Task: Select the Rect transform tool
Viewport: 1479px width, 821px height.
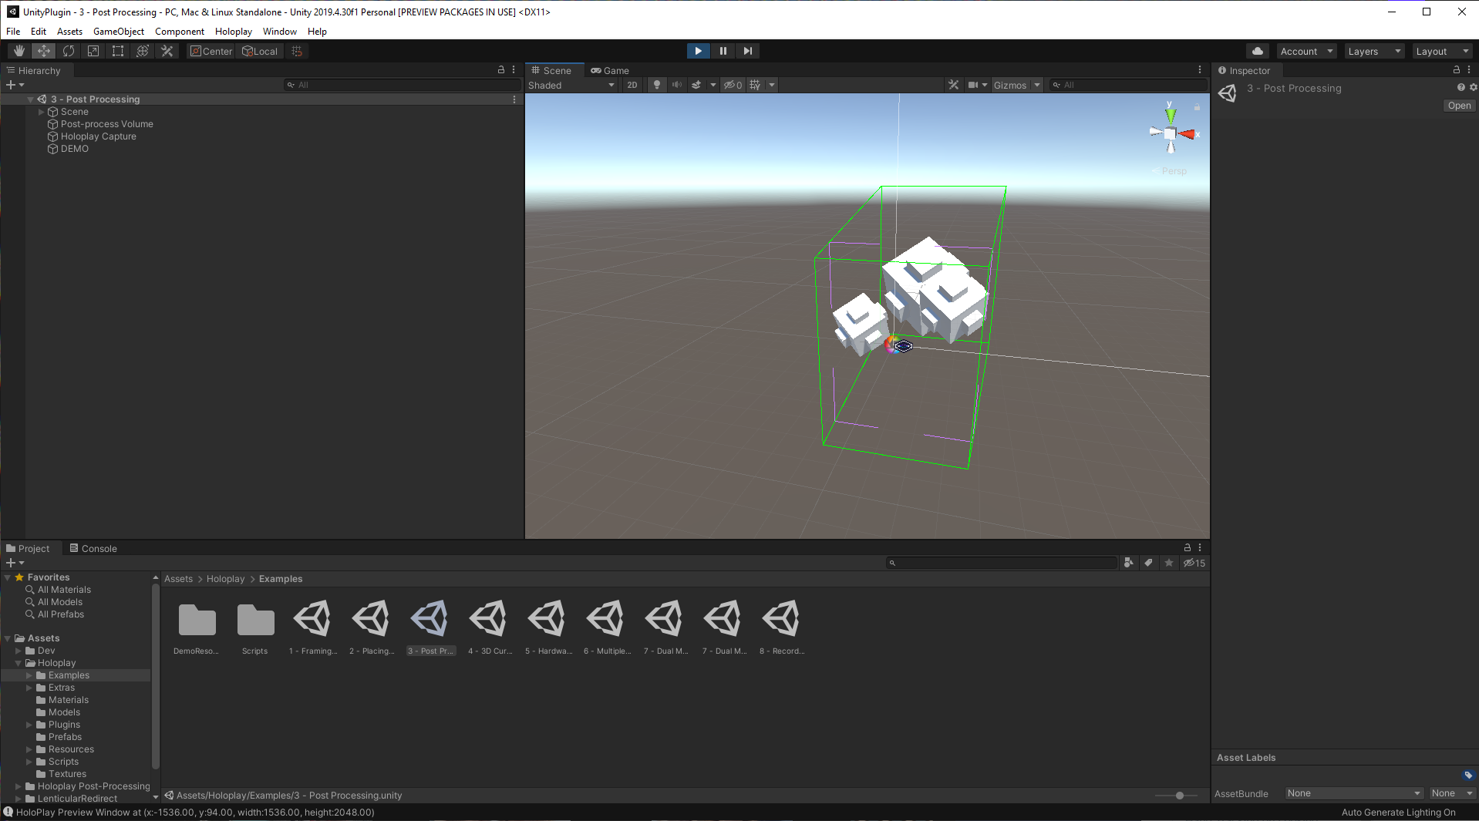Action: tap(118, 51)
